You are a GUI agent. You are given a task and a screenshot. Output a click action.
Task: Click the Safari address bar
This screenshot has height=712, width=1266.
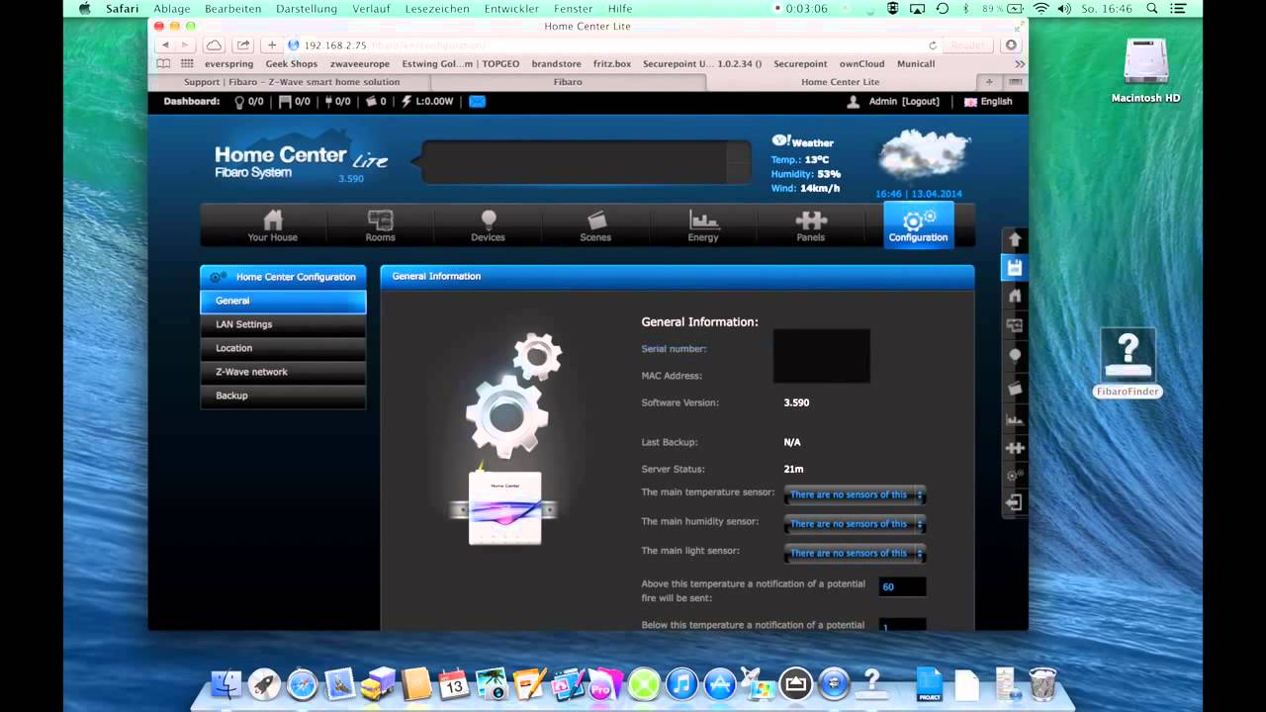[613, 44]
